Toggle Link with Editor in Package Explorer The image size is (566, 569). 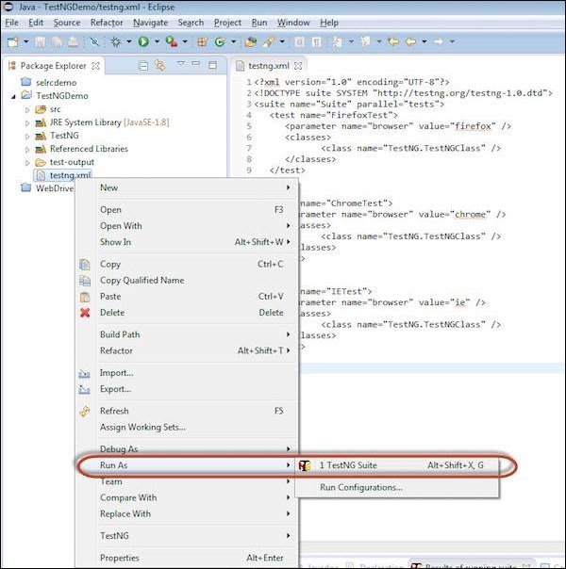tap(159, 65)
